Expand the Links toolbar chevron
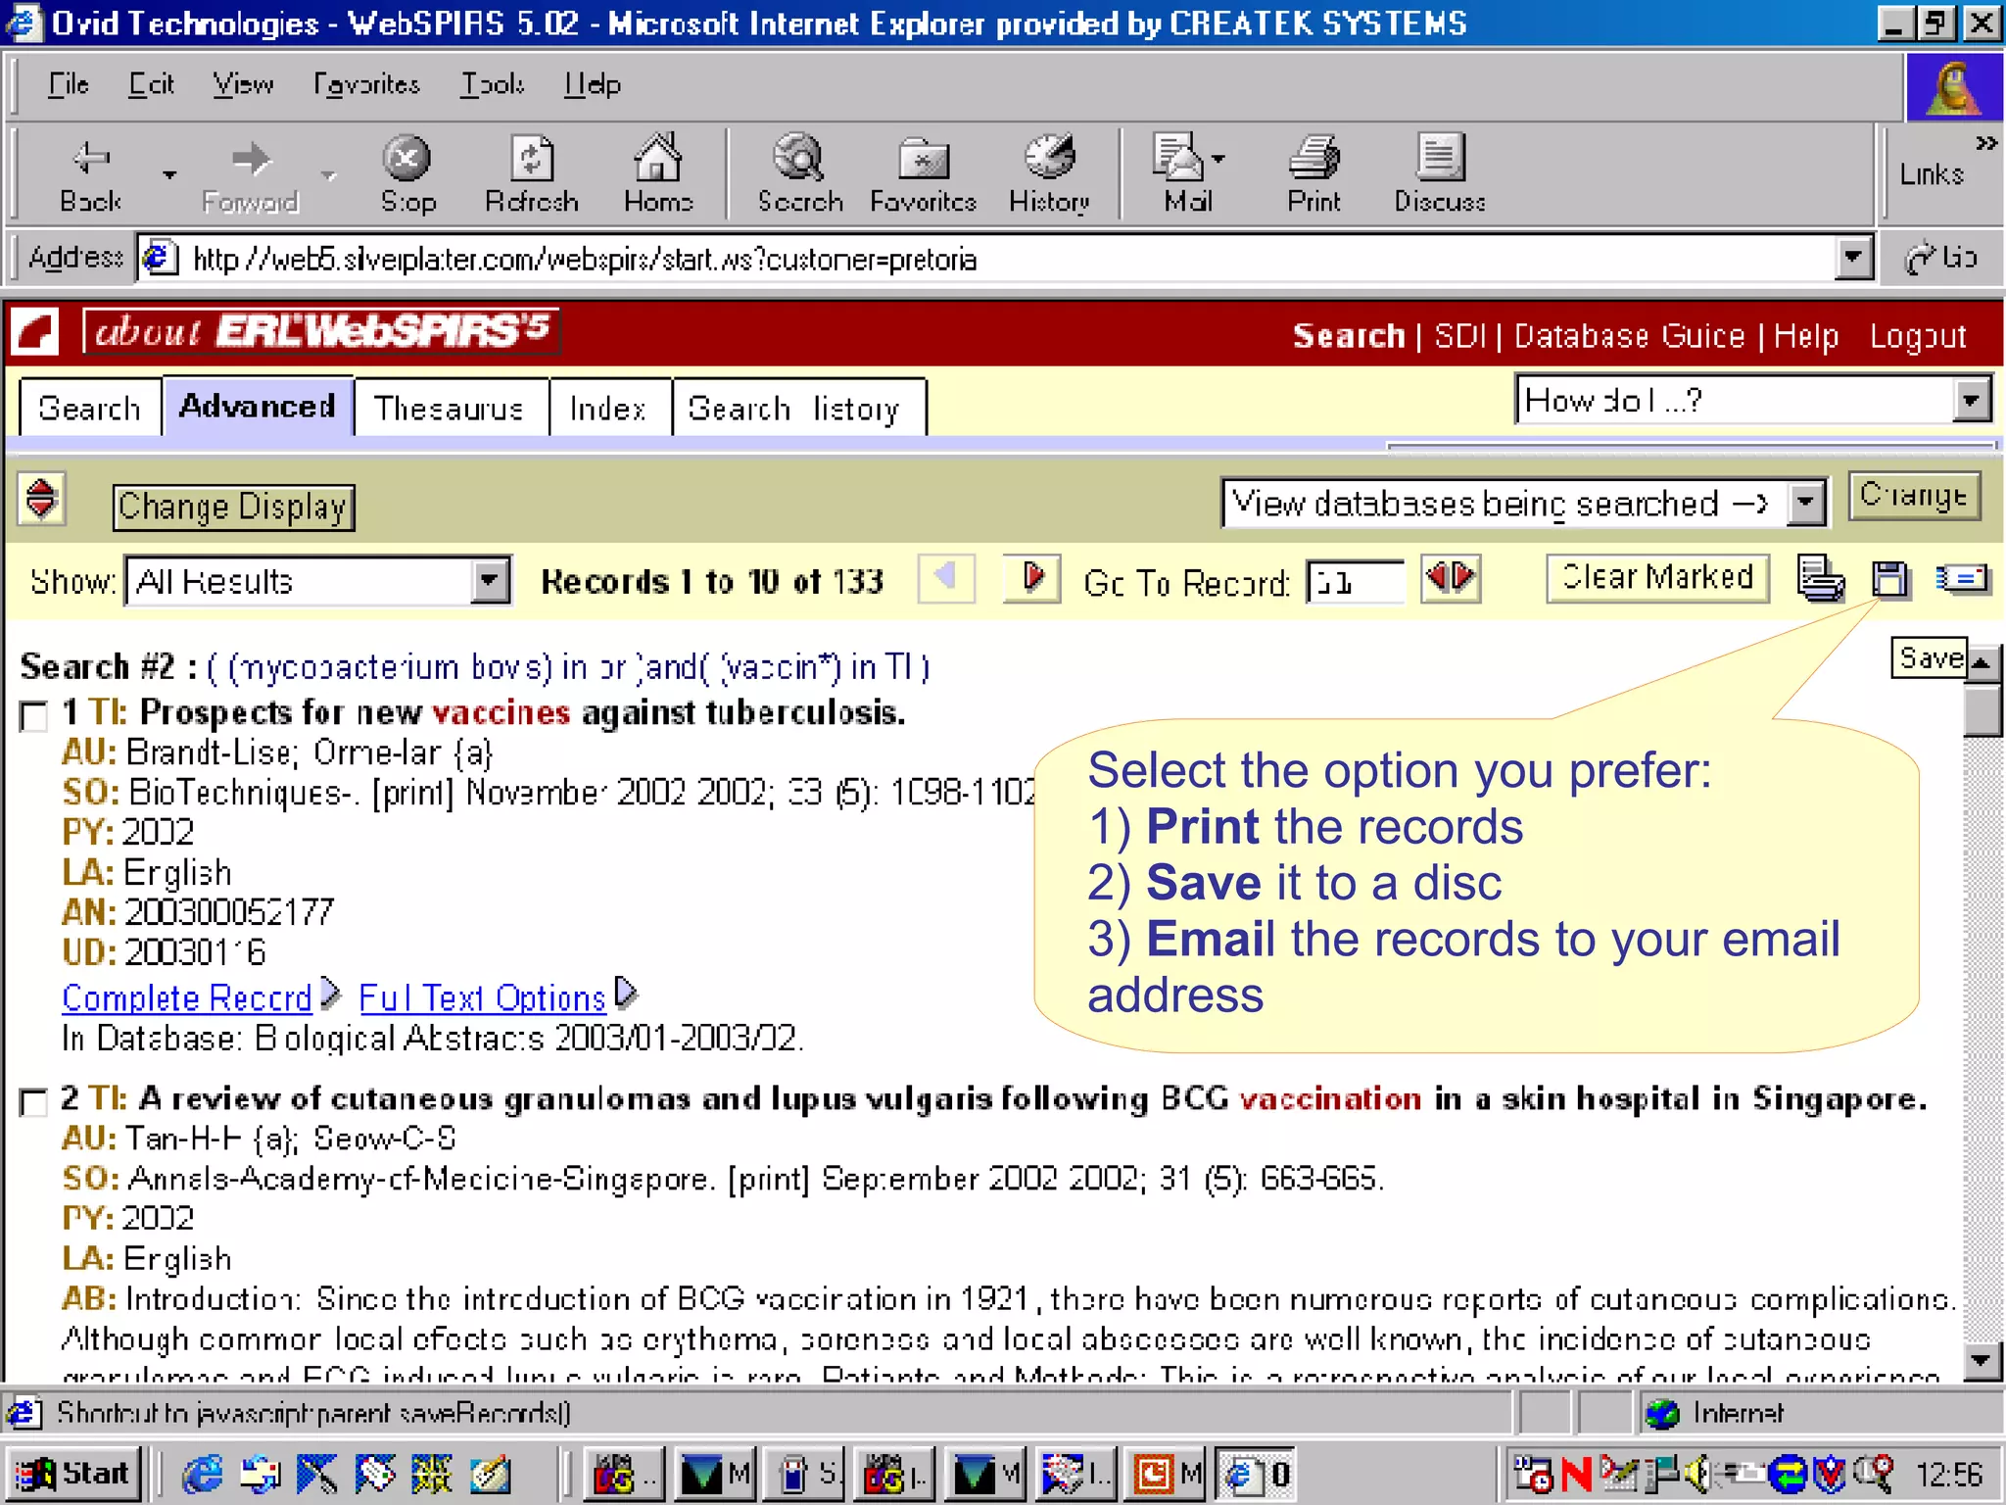The height and width of the screenshot is (1505, 2006). 1985,144
